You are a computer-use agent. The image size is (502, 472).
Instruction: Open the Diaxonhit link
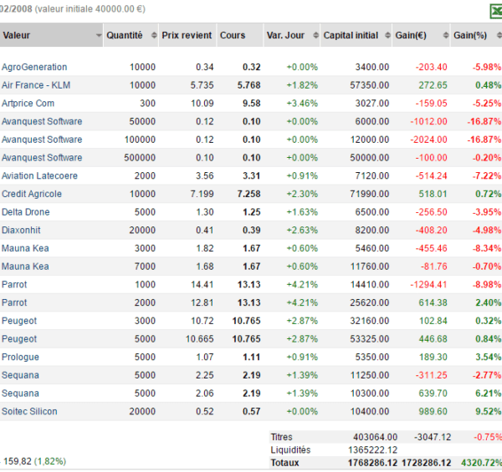[21, 230]
